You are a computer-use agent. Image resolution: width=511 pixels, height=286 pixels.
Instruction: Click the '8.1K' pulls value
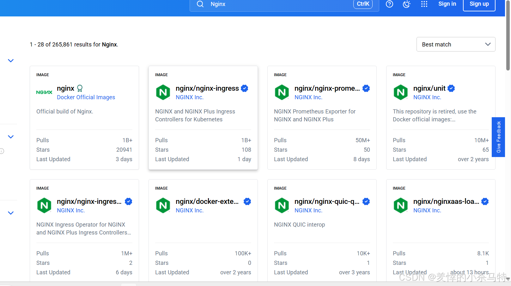pyautogui.click(x=483, y=253)
